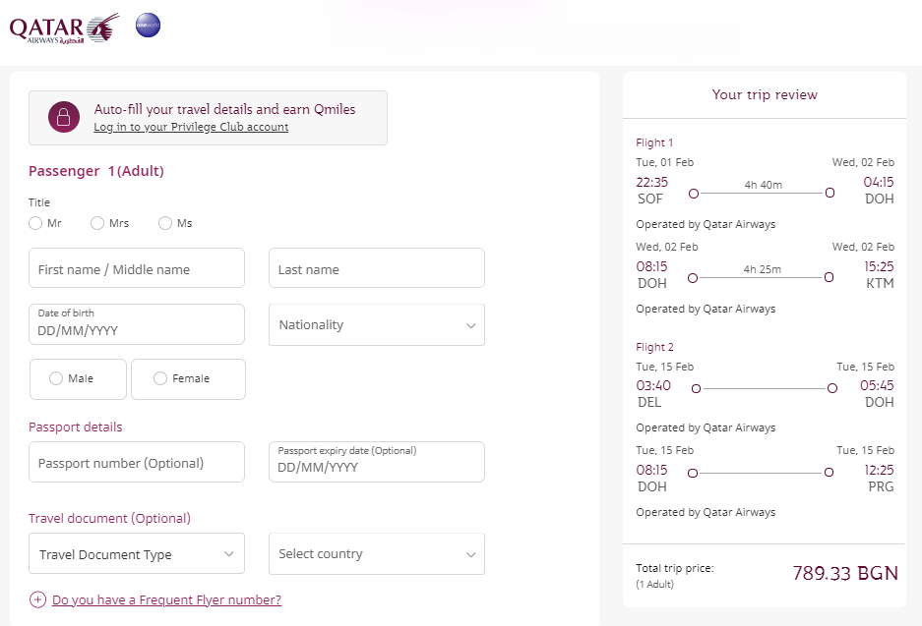Click the oneworld alliance badge

148,26
